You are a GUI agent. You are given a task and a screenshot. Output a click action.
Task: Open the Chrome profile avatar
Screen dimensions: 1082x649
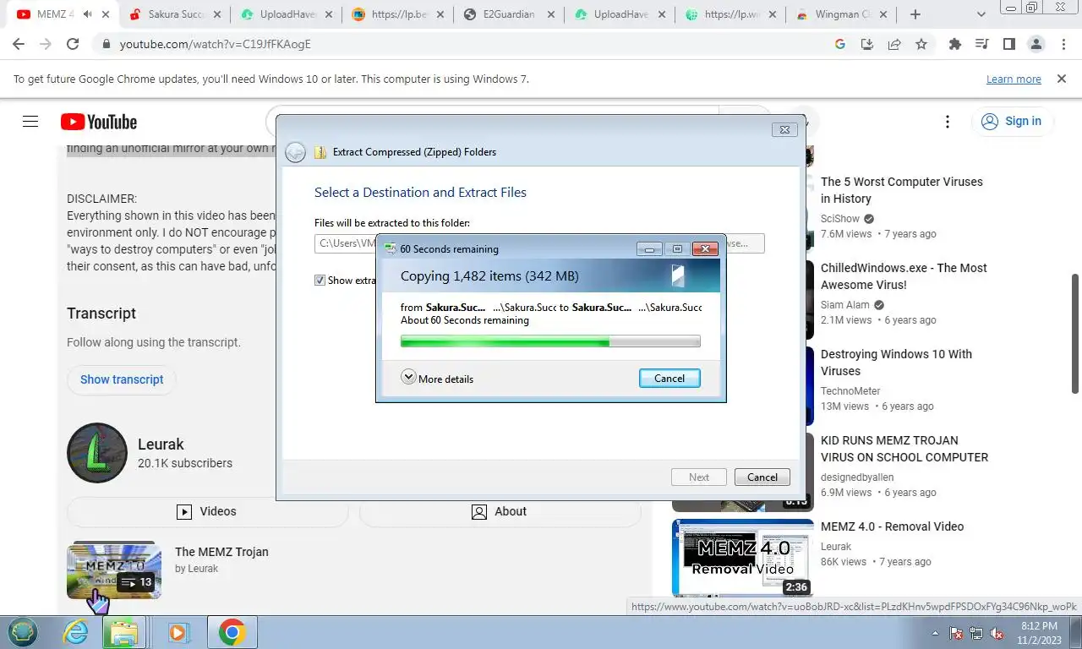1036,44
